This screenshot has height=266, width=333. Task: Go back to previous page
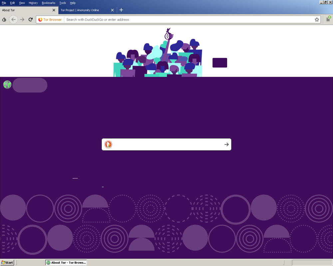tap(13, 20)
